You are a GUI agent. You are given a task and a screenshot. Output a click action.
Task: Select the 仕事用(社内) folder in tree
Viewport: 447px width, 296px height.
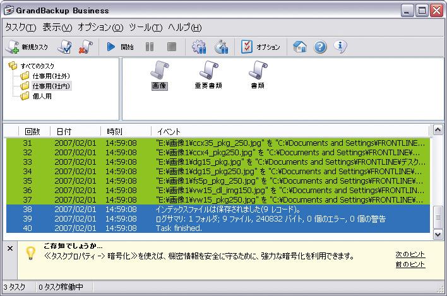click(x=51, y=86)
